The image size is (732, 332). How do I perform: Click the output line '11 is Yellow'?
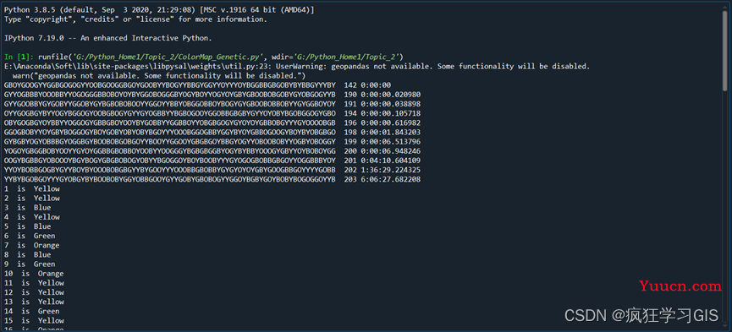[x=34, y=283]
